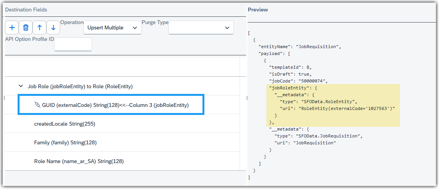
Task: Collapse the Job Role to Role node
Action: point(20,87)
